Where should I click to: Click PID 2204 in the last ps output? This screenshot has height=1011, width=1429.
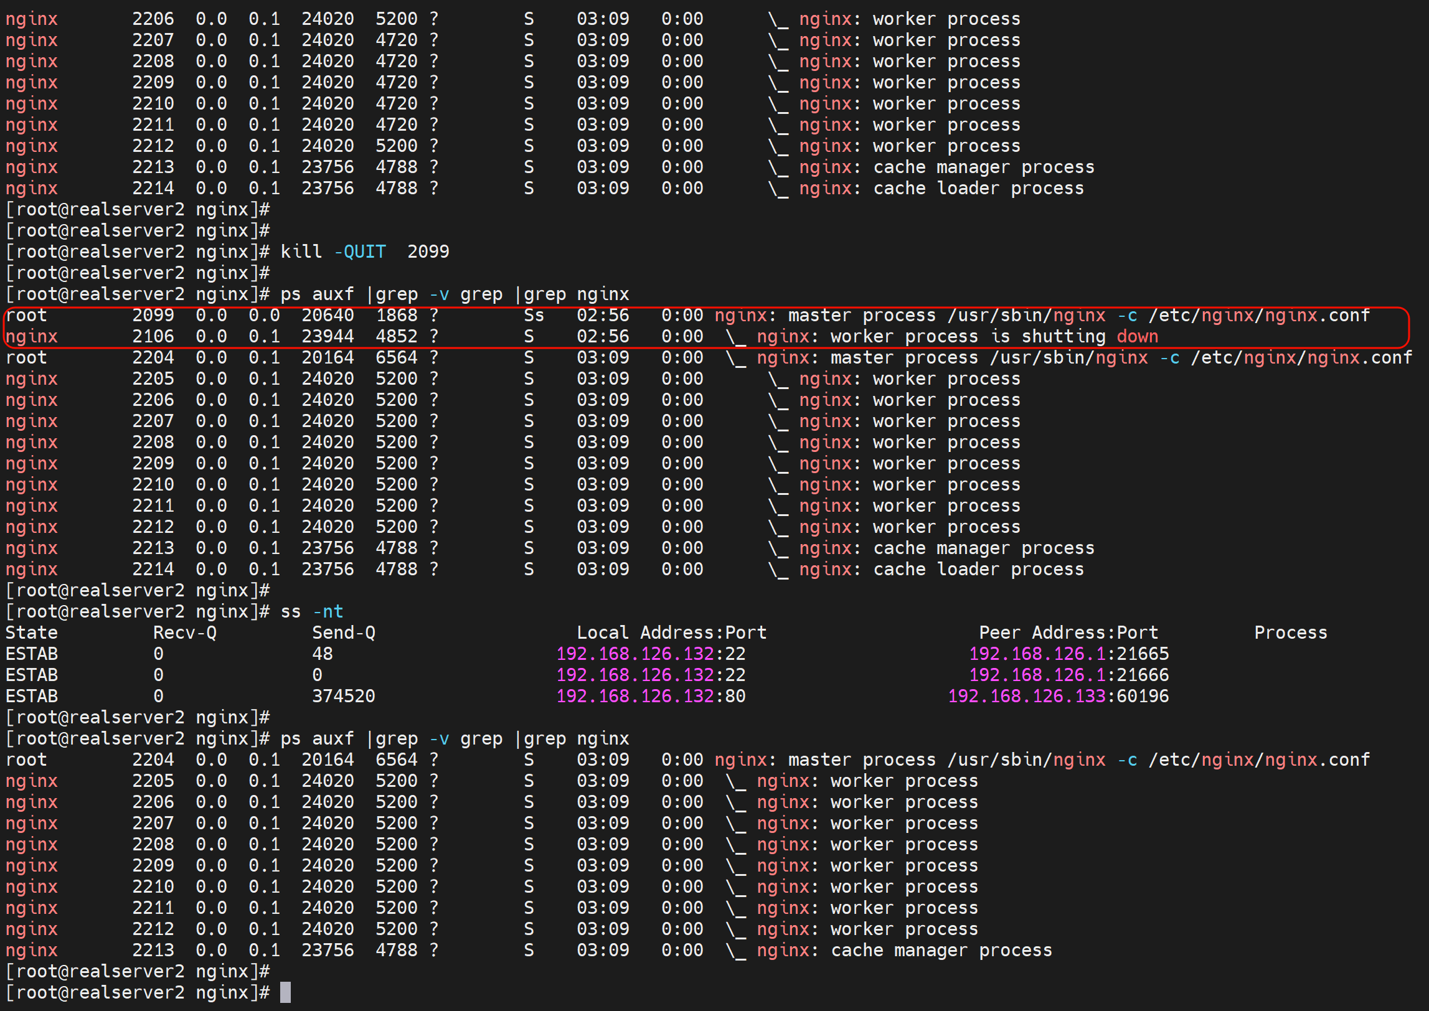[153, 759]
